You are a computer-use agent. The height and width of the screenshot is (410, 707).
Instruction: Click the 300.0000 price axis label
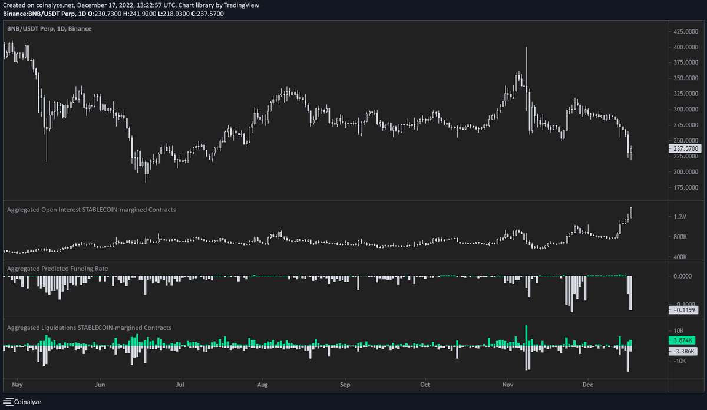[686, 110]
